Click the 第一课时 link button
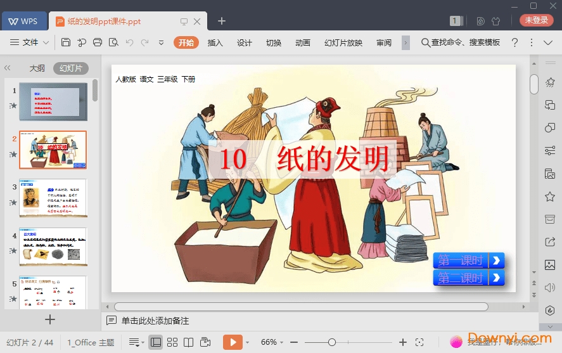 point(469,260)
